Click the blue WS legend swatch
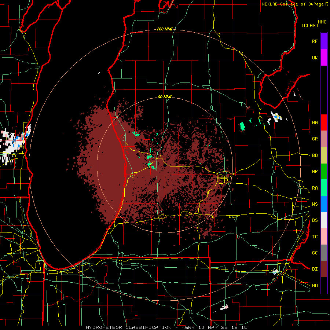330x330 pixels. [x=324, y=204]
